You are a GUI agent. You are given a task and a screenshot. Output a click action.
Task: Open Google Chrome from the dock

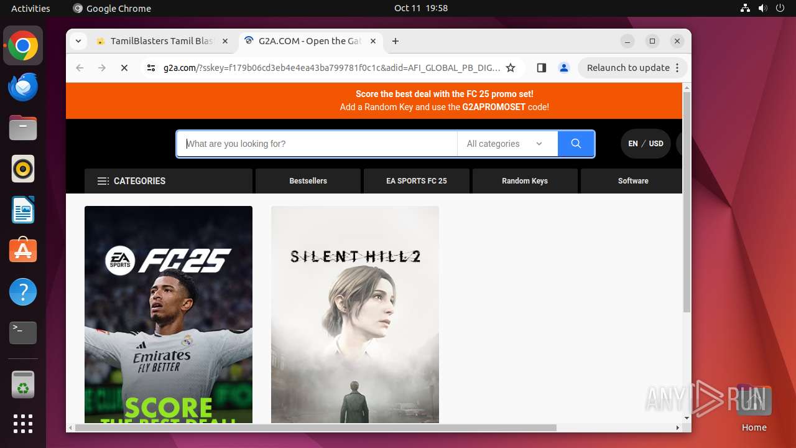point(23,46)
